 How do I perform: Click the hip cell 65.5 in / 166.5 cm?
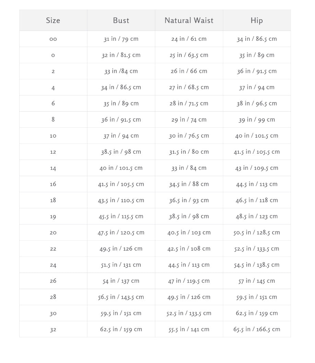click(257, 329)
